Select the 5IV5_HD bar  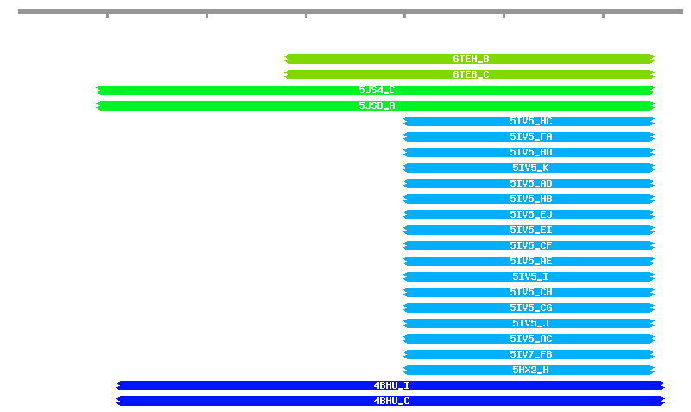[529, 153]
